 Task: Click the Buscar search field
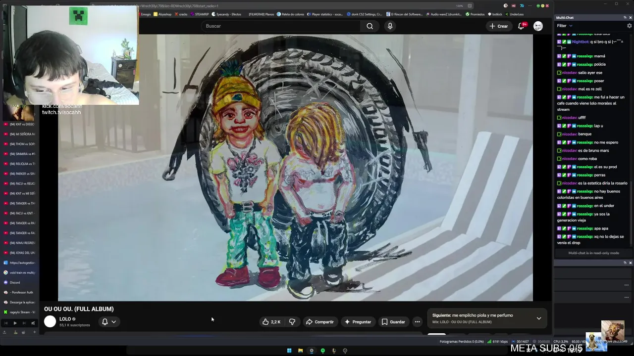(281, 26)
